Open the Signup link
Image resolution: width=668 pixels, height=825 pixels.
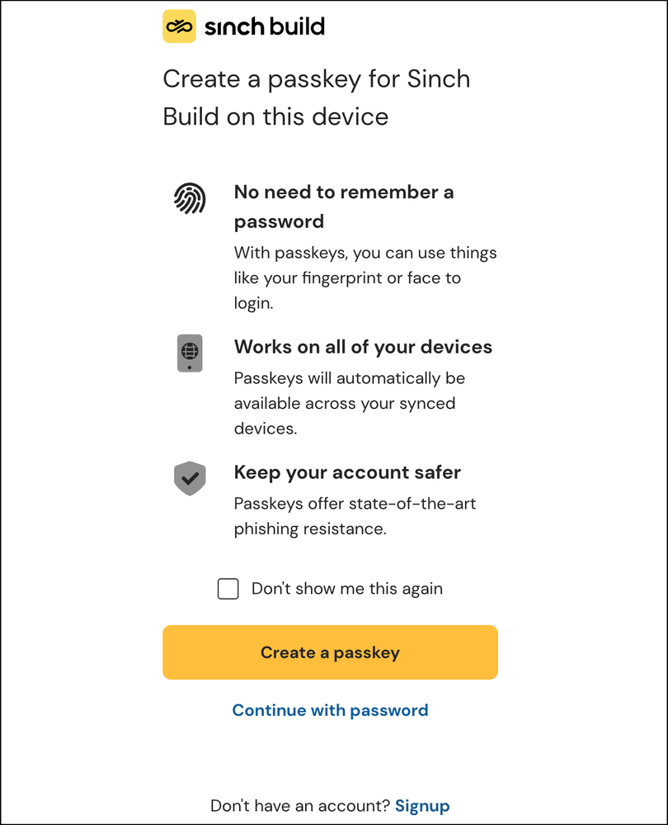click(x=422, y=805)
